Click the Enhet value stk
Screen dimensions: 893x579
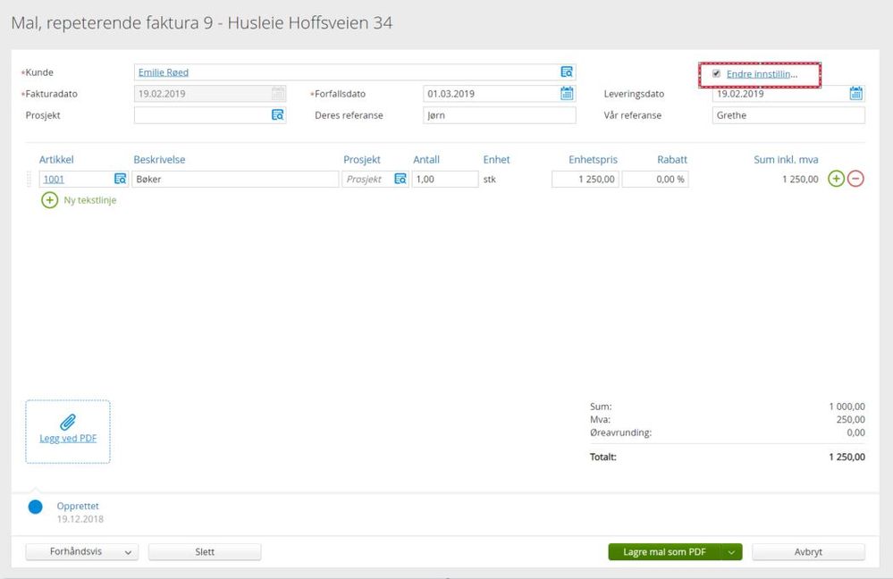pos(490,179)
